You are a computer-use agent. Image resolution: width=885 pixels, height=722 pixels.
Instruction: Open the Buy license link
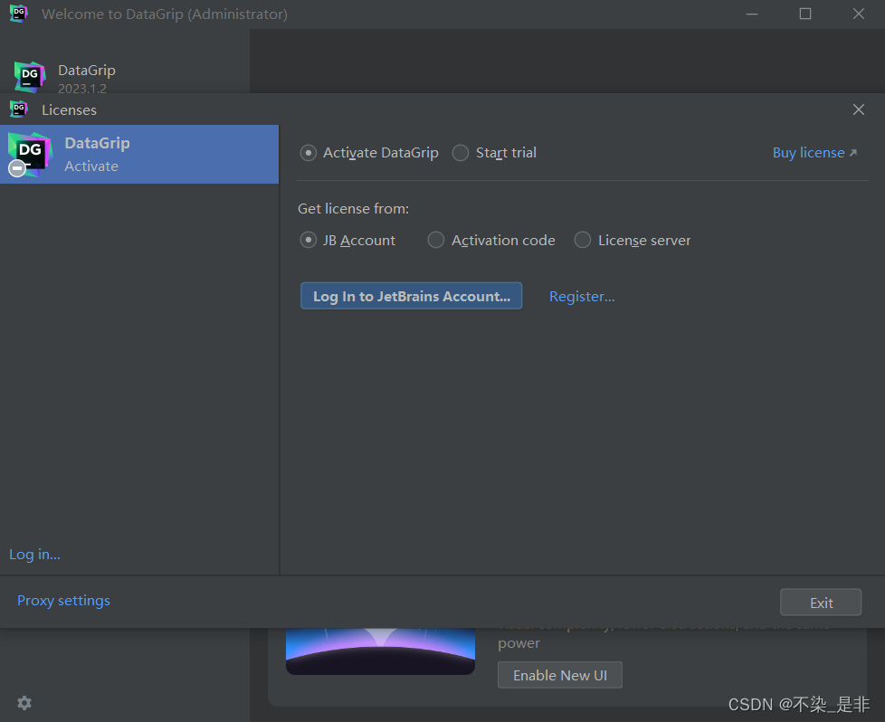click(814, 153)
